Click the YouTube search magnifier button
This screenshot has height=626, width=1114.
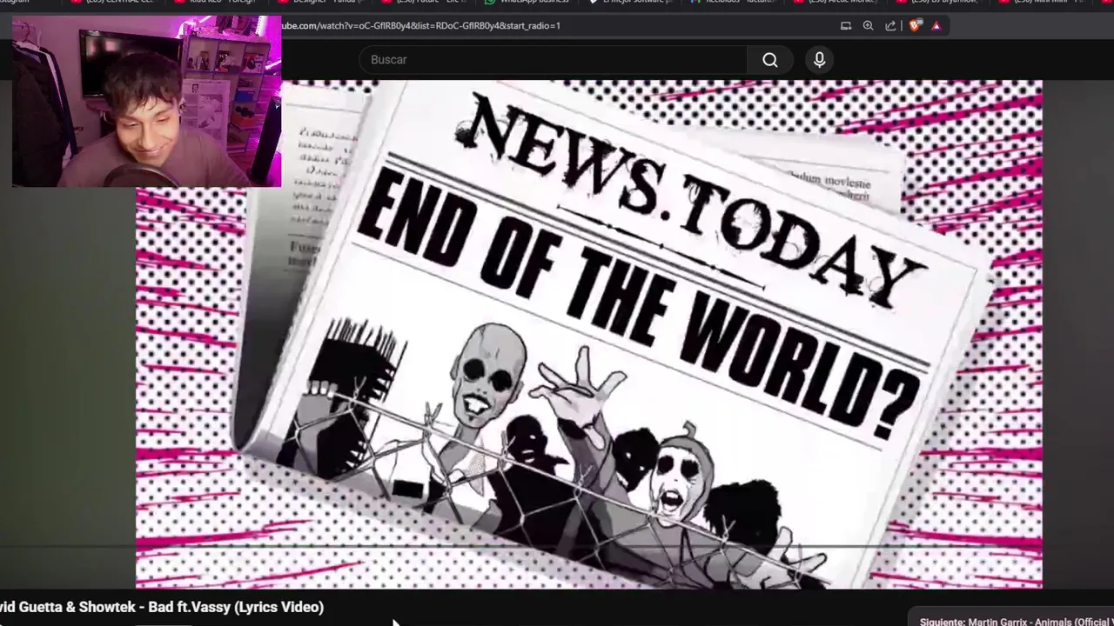click(770, 59)
